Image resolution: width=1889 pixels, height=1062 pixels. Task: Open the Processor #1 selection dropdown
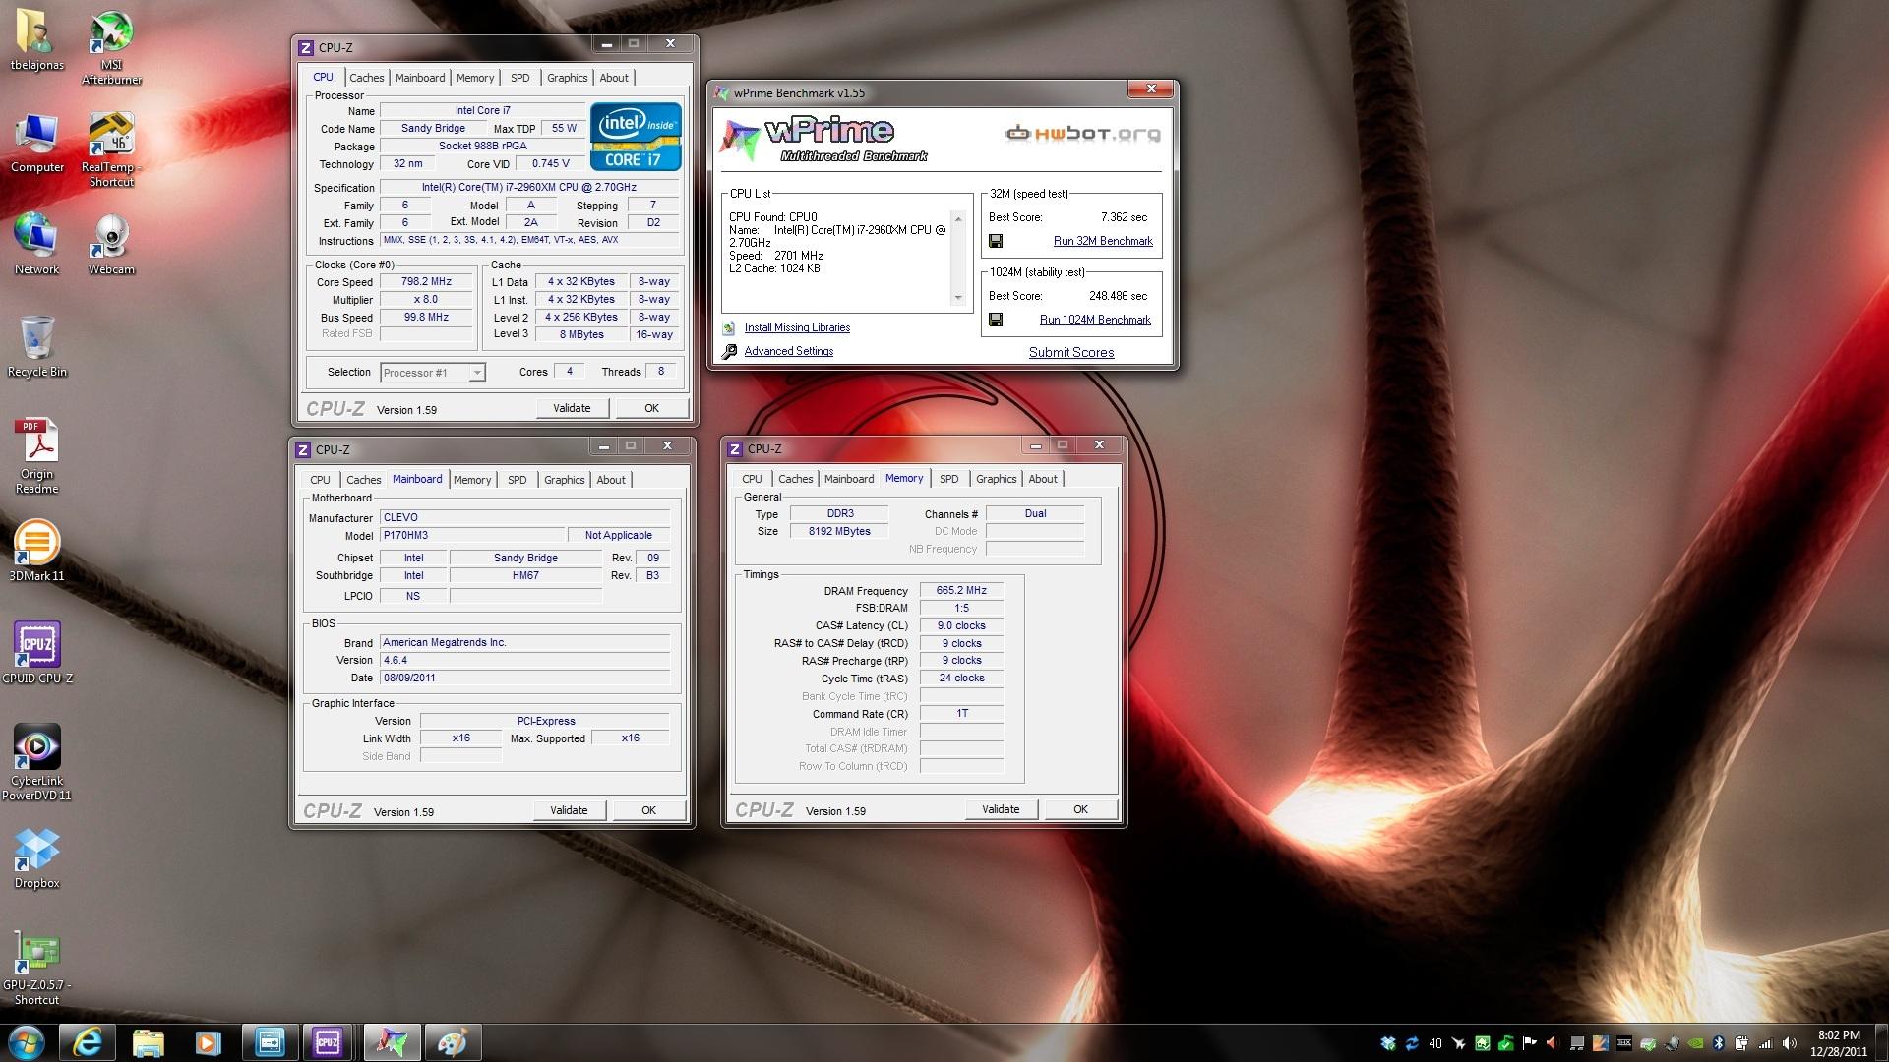click(x=433, y=373)
